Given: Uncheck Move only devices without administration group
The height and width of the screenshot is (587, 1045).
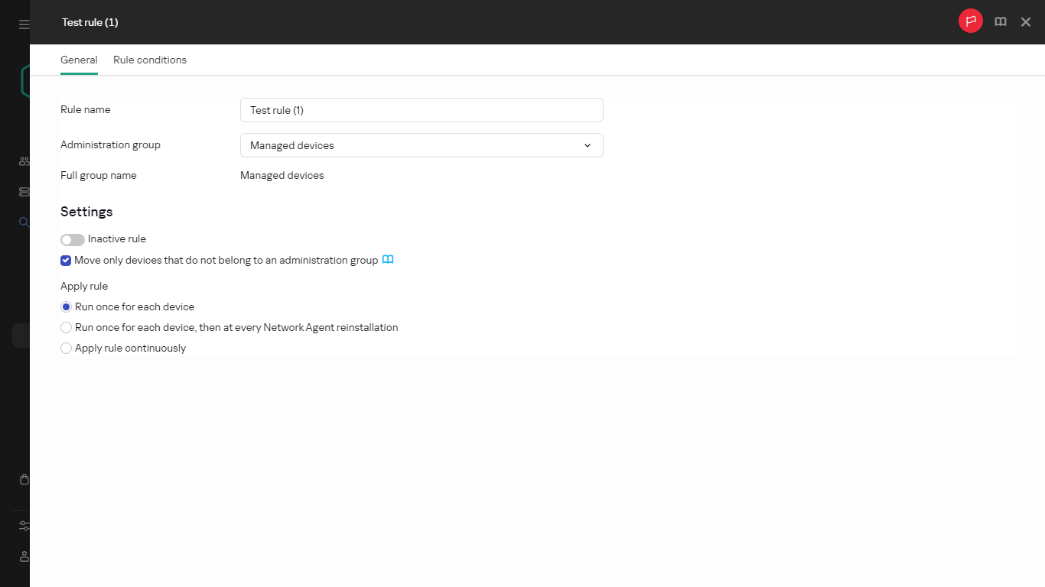Looking at the screenshot, I should [66, 261].
